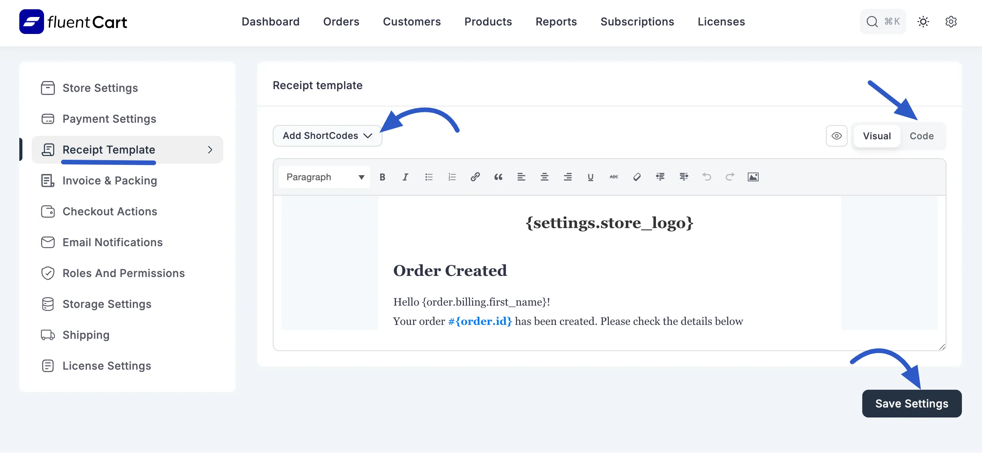
Task: Insert a bulleted list
Action: click(429, 177)
